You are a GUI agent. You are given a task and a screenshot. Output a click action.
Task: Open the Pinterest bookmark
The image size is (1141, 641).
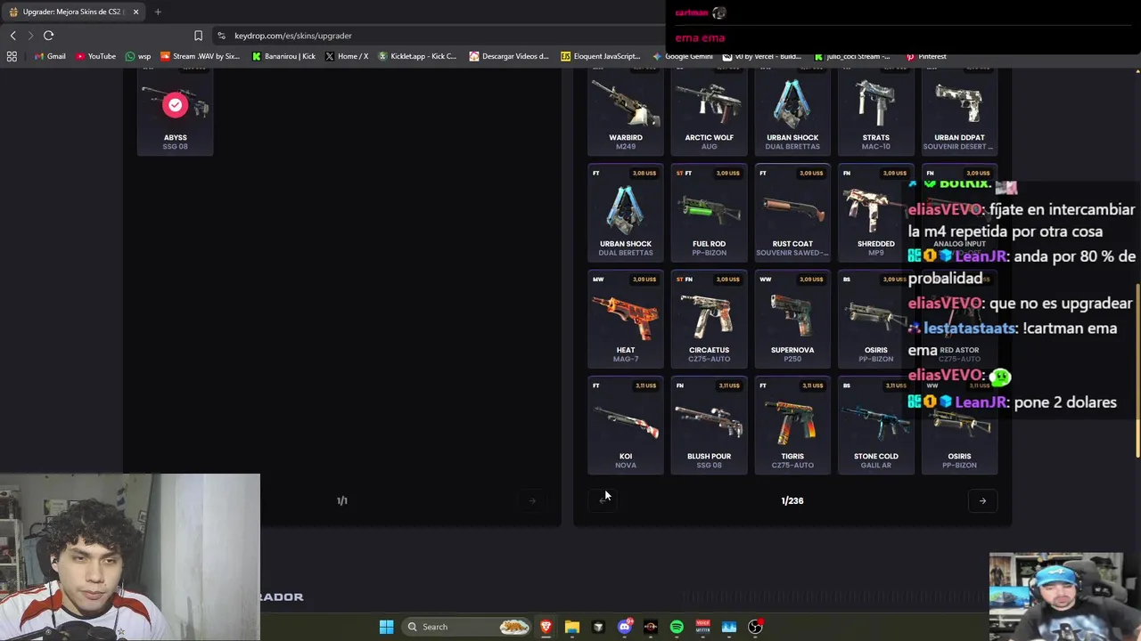point(925,56)
